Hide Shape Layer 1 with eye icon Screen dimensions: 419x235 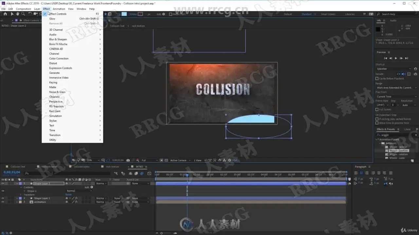tap(3, 198)
